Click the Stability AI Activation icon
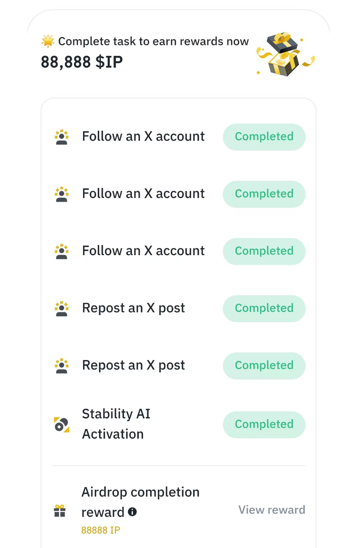Viewport: 364px width, 548px height. pyautogui.click(x=62, y=424)
